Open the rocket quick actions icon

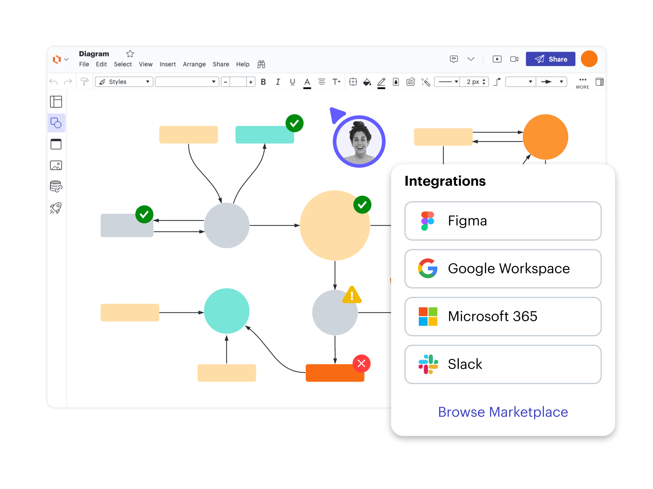pos(56,208)
